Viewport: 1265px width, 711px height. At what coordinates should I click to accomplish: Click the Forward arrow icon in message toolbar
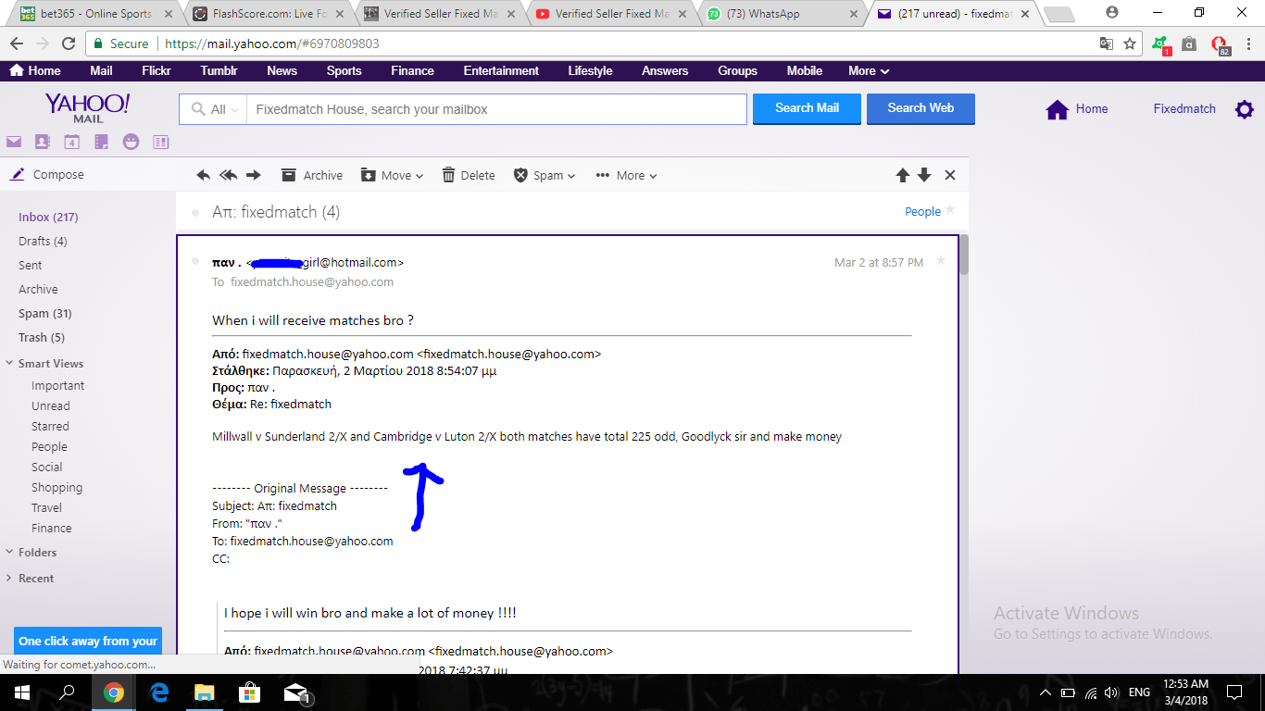tap(253, 175)
